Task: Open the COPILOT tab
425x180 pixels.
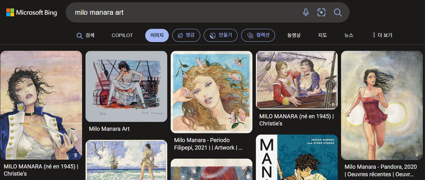Action: click(x=122, y=35)
